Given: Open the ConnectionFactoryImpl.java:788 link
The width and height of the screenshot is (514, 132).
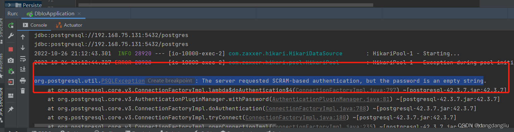Looking at the screenshot, I should click(x=316, y=108).
